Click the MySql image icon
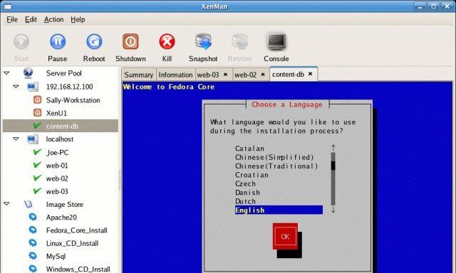This screenshot has height=273, width=456. tap(33, 256)
